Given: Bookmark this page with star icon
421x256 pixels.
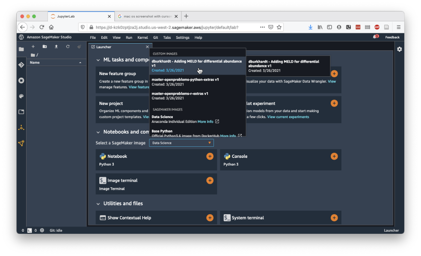Looking at the screenshot, I should (x=279, y=27).
